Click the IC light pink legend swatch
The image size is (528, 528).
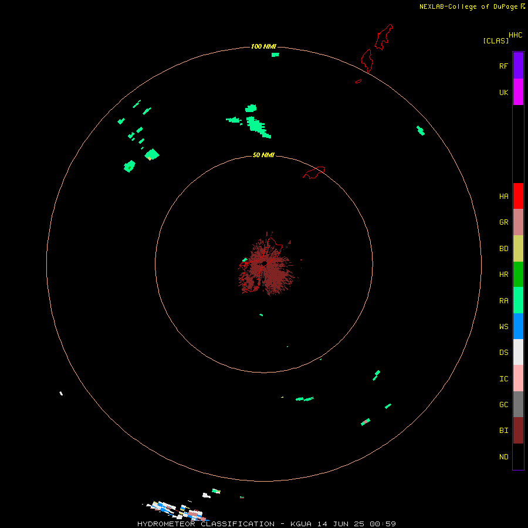pos(518,378)
